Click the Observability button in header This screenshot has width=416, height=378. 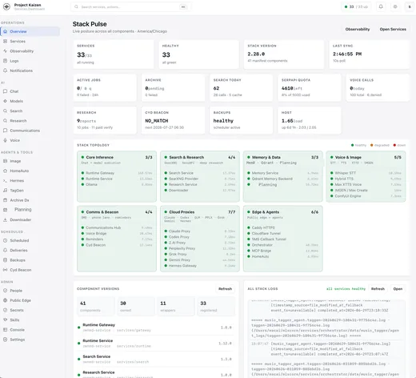[358, 29]
